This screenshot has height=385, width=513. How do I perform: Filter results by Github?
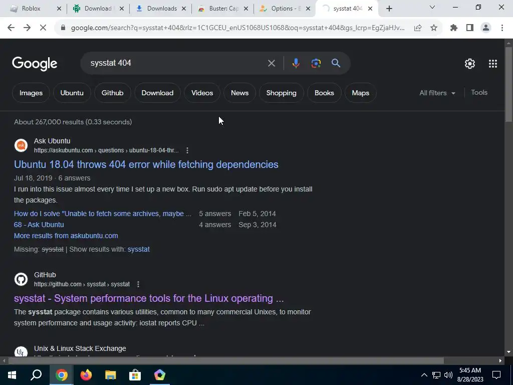[x=112, y=93]
